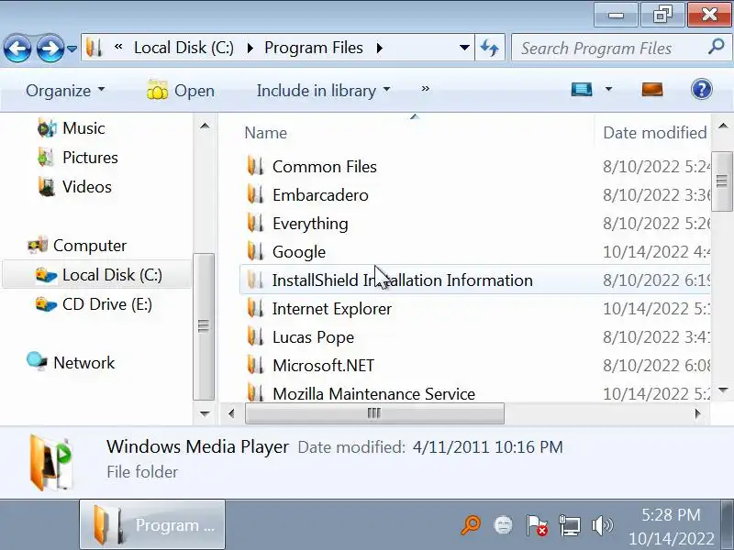Viewport: 734px width, 550px height.
Task: Select Music in the navigation pane
Action: point(83,128)
